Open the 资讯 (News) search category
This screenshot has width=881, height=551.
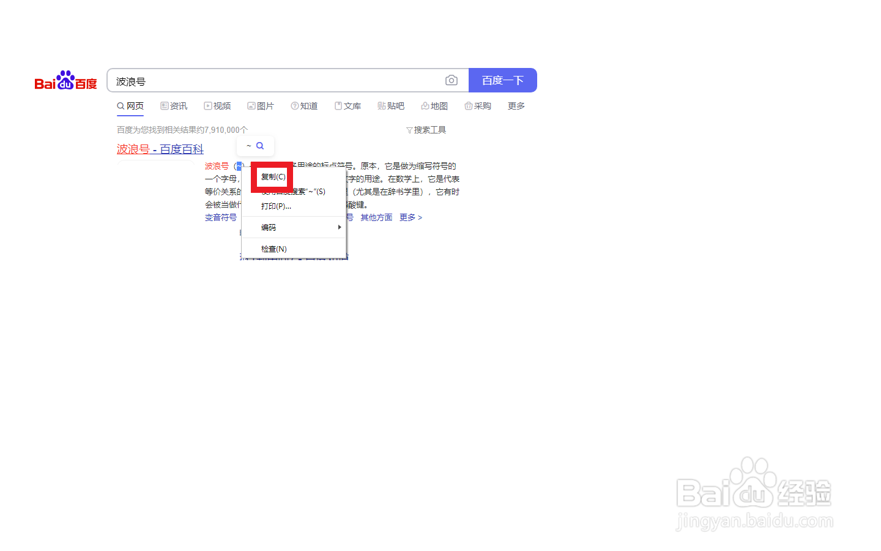tap(174, 105)
